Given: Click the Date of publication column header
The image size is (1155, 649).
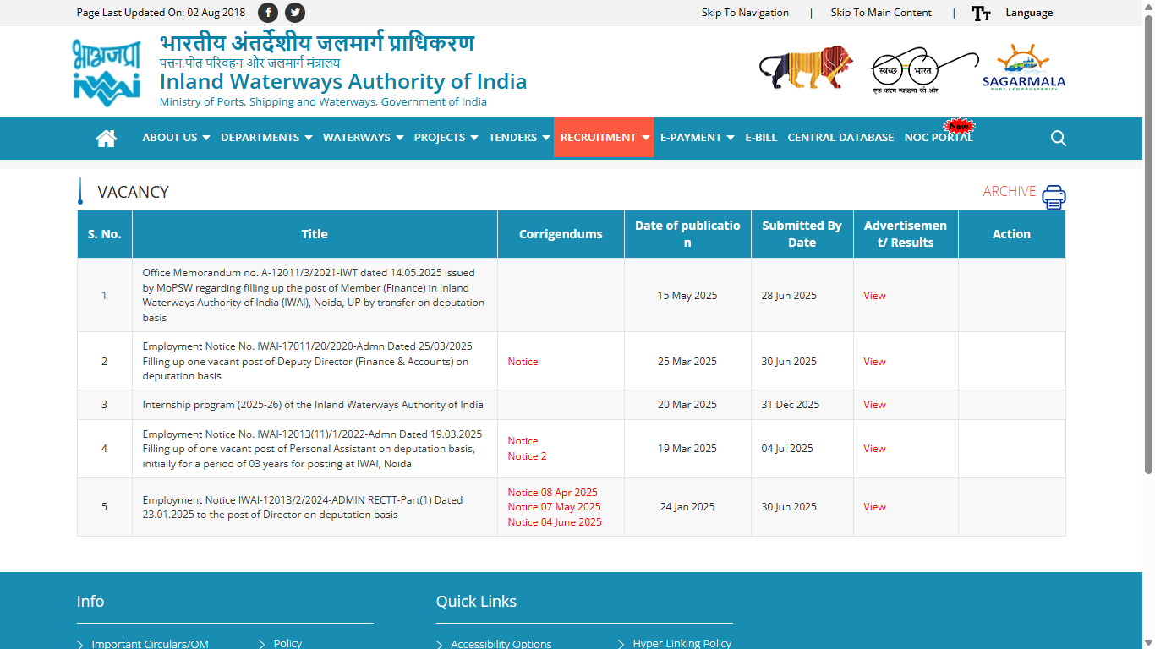Looking at the screenshot, I should pos(687,234).
